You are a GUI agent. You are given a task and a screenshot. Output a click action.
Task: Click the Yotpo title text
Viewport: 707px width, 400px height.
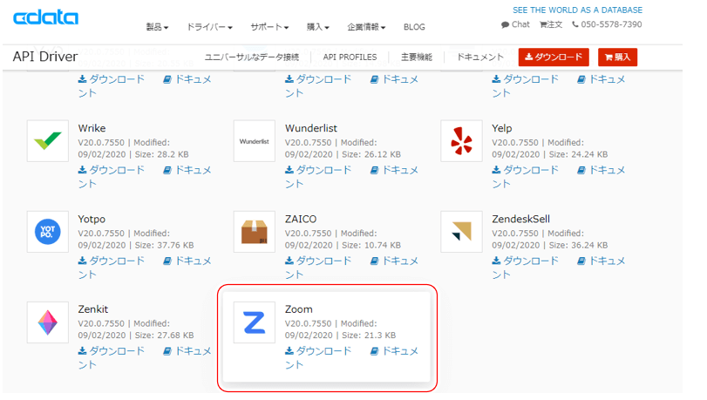[92, 219]
